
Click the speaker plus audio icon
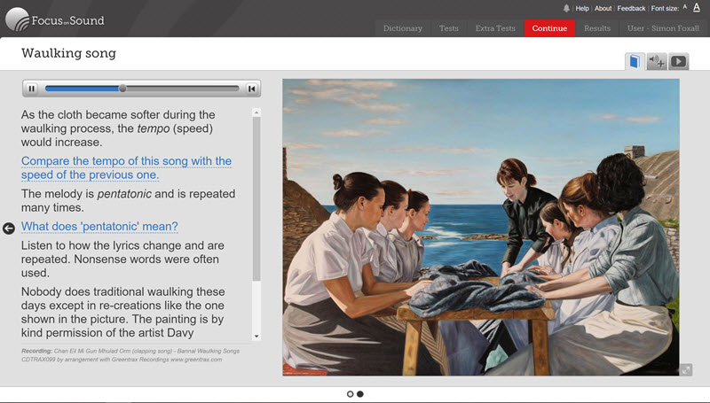point(657,62)
